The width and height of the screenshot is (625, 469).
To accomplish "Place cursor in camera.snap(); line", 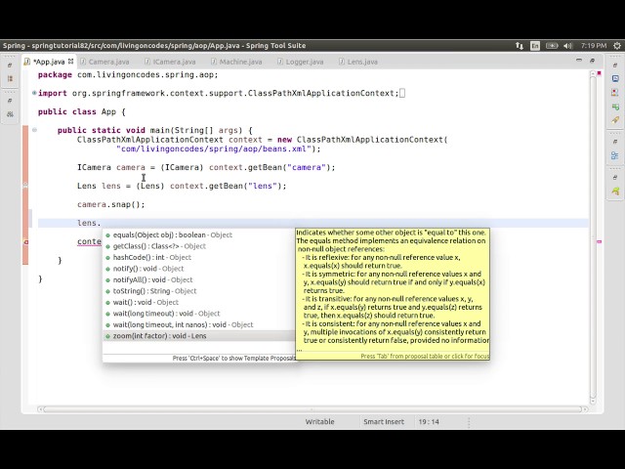I will point(110,204).
